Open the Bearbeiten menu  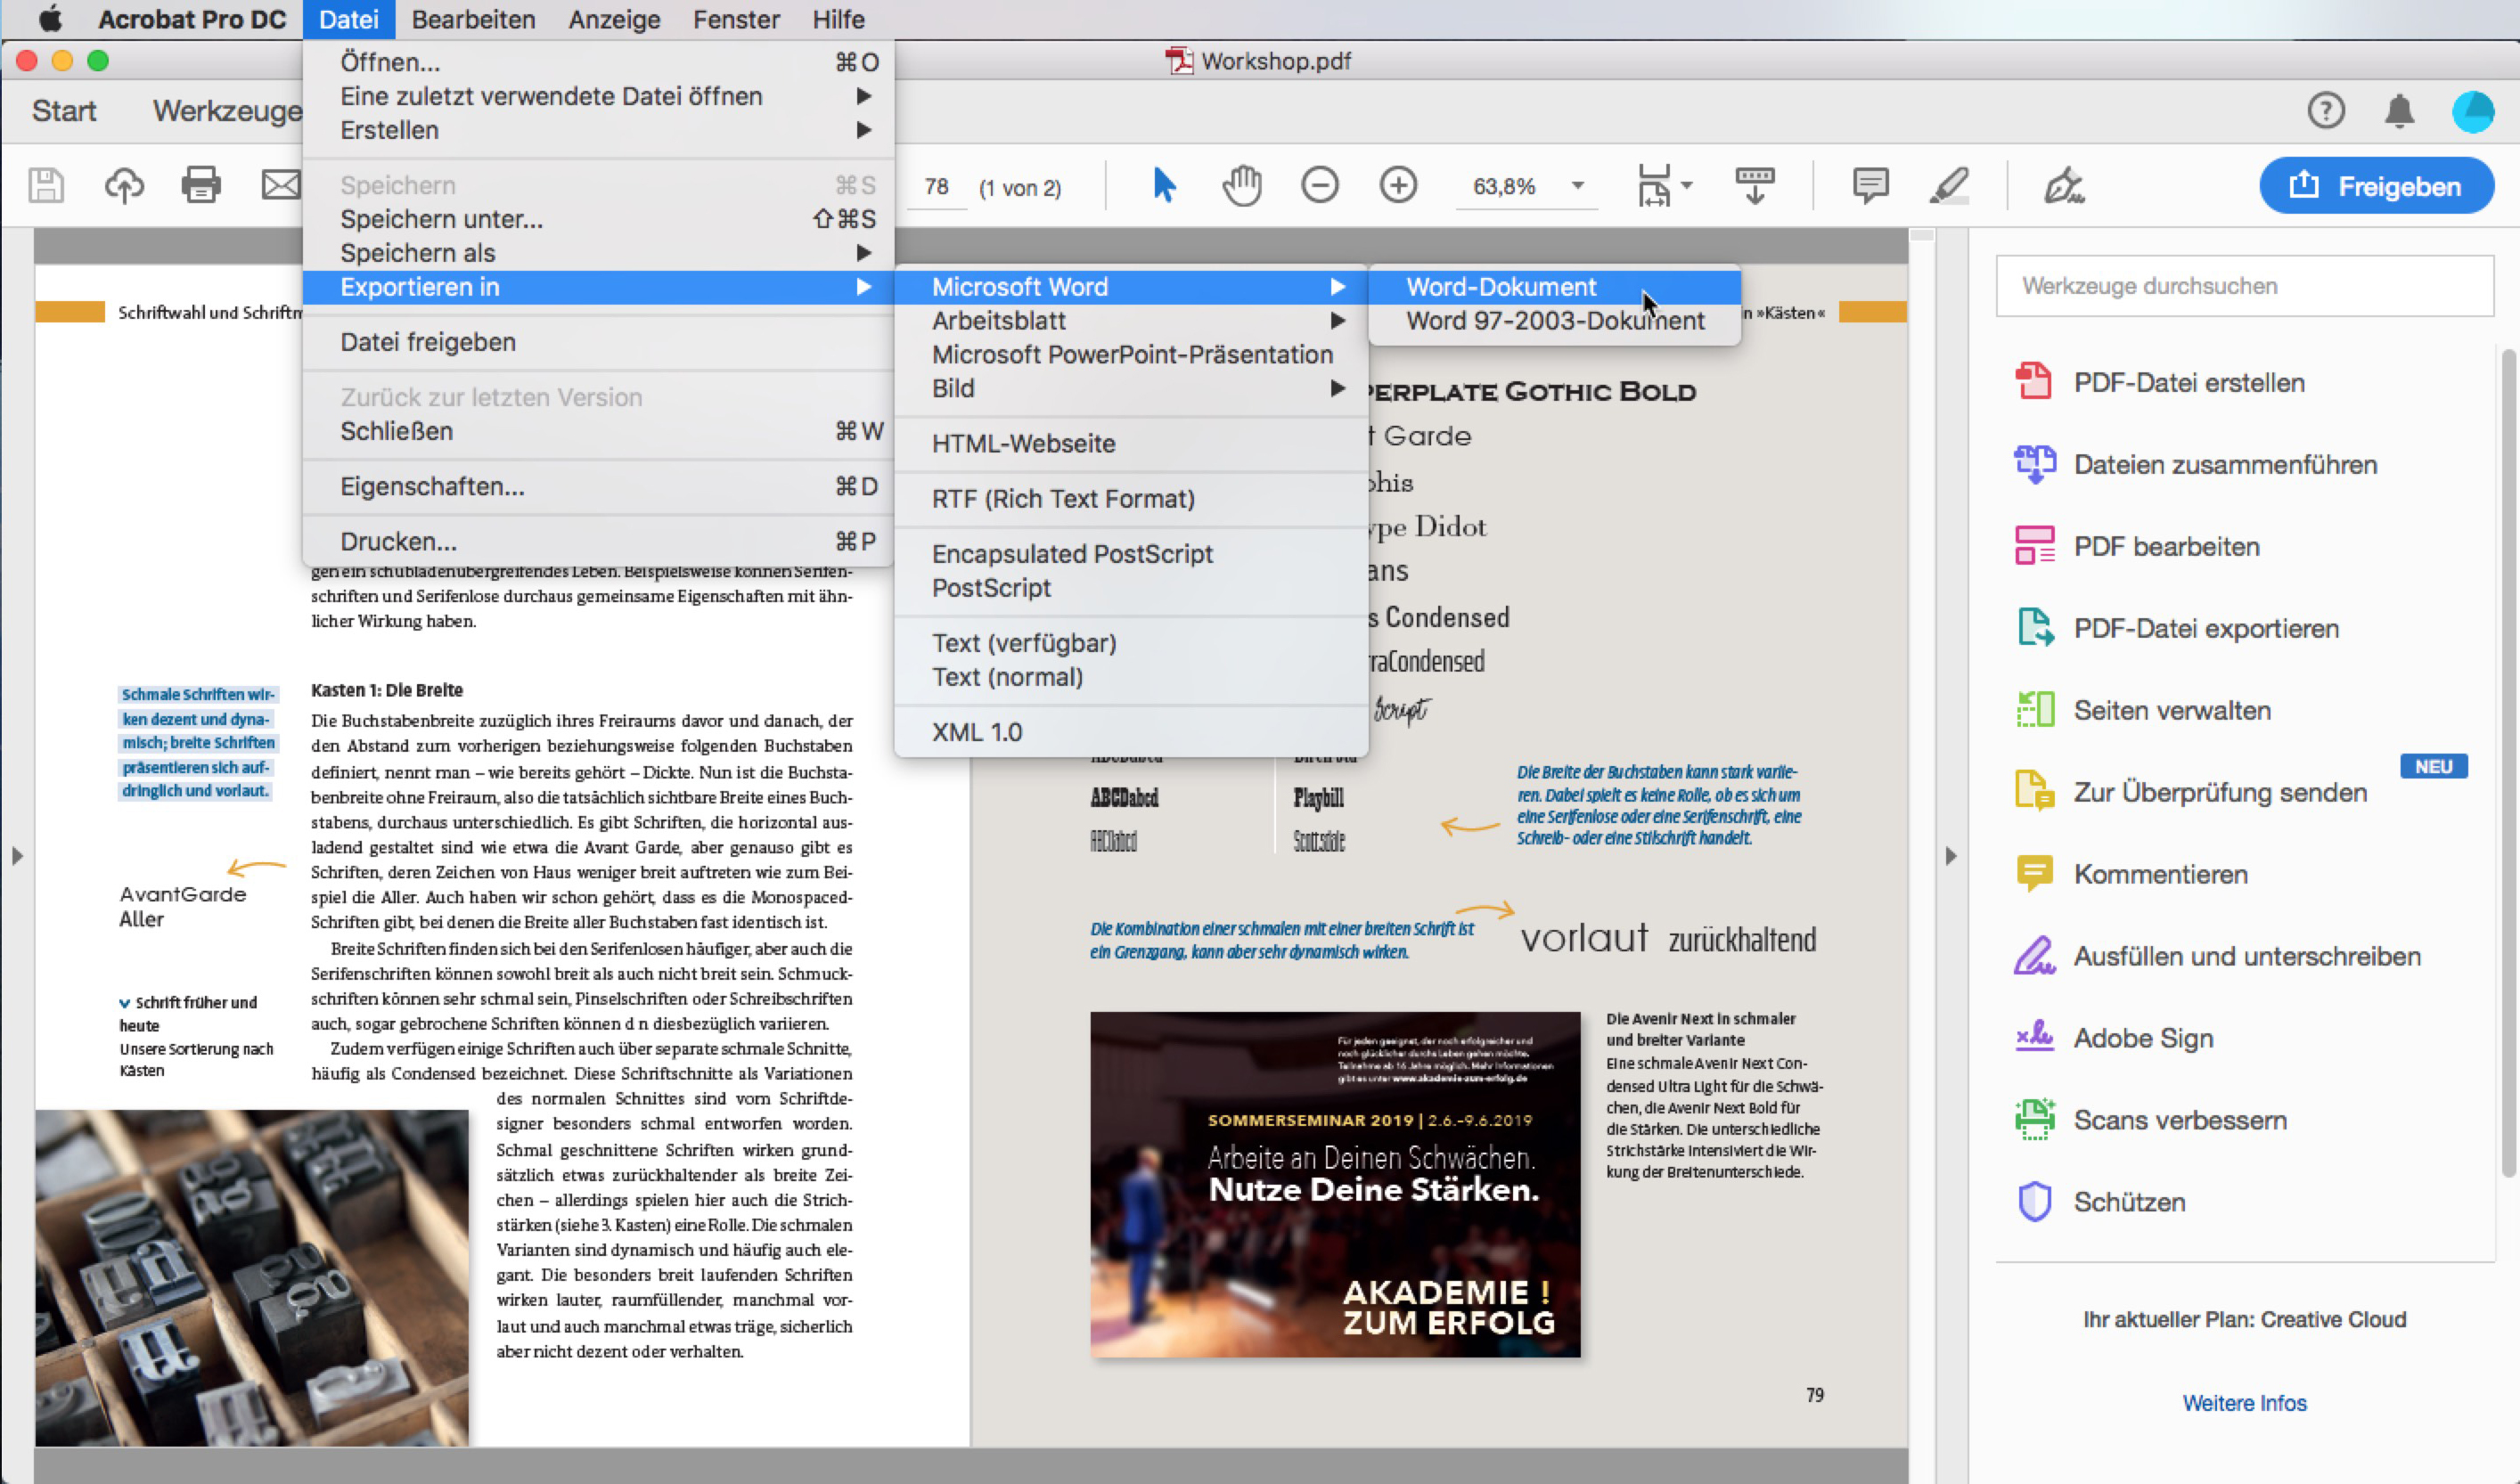point(473,19)
